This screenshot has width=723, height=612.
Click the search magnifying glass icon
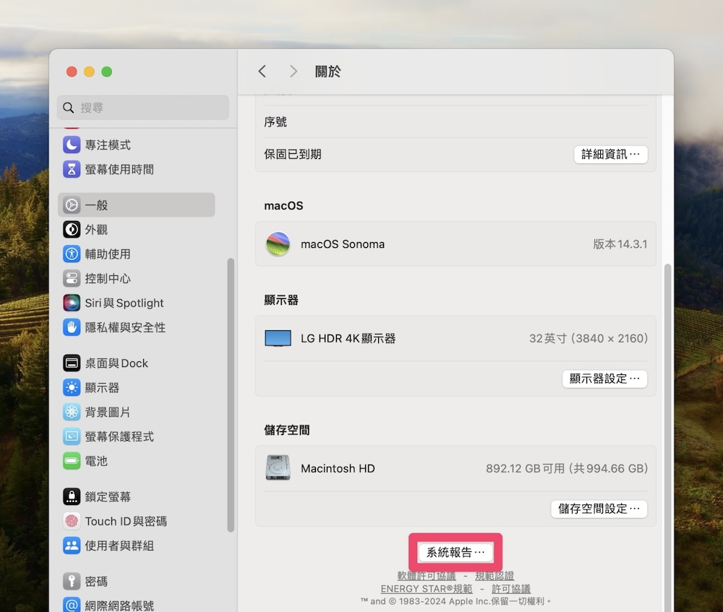coord(68,108)
